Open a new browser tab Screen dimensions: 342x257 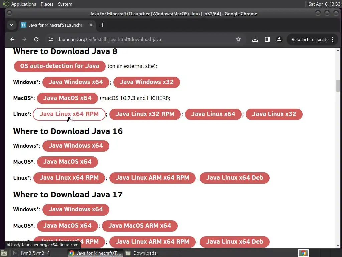(x=102, y=25)
